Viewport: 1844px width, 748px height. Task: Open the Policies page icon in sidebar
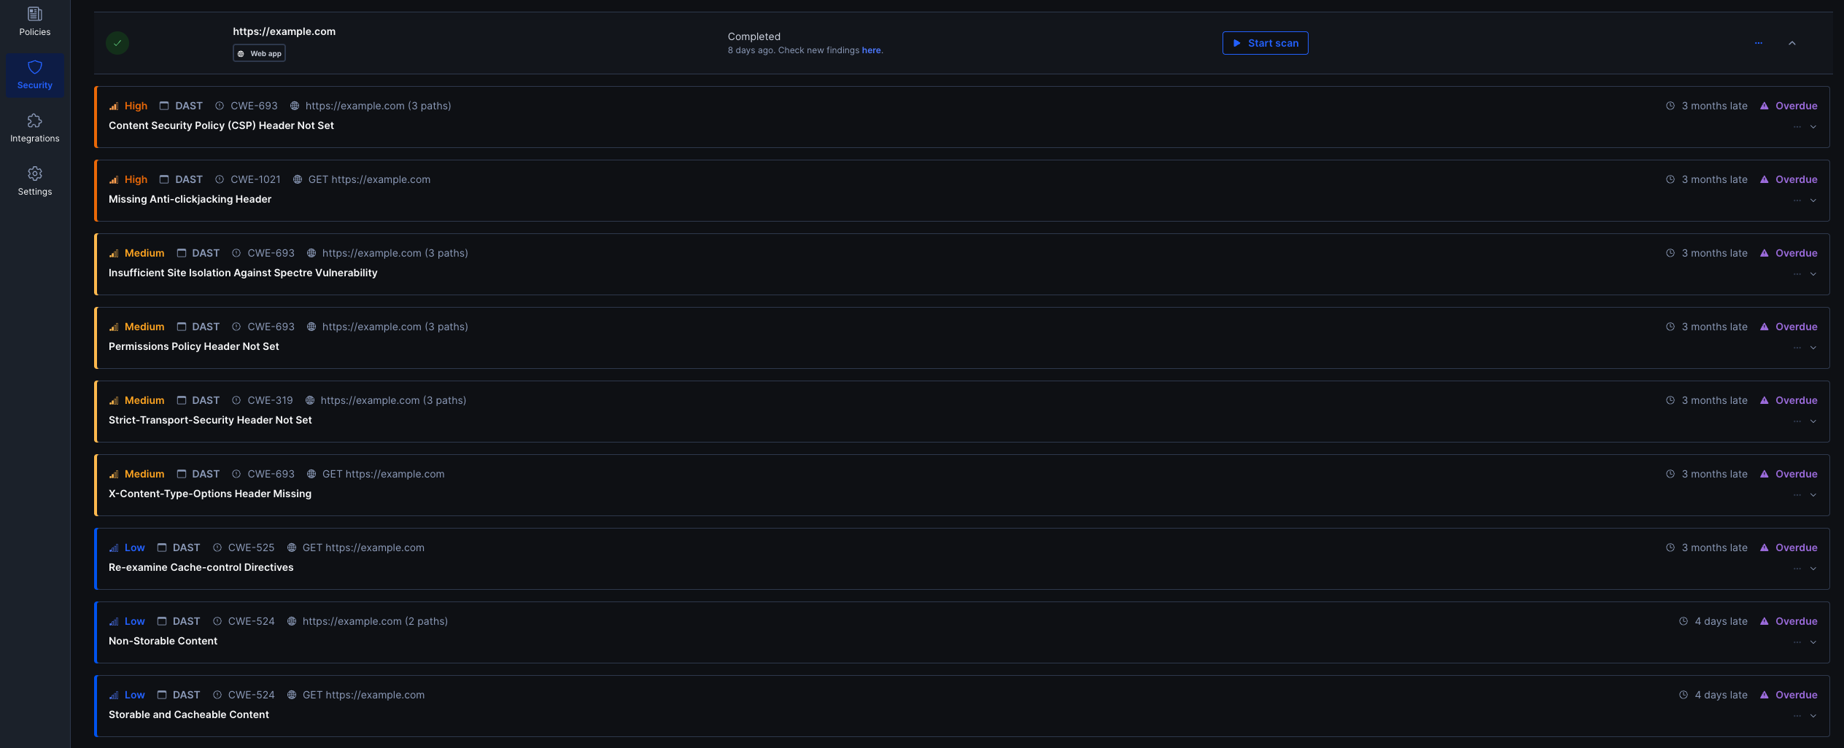(x=35, y=15)
